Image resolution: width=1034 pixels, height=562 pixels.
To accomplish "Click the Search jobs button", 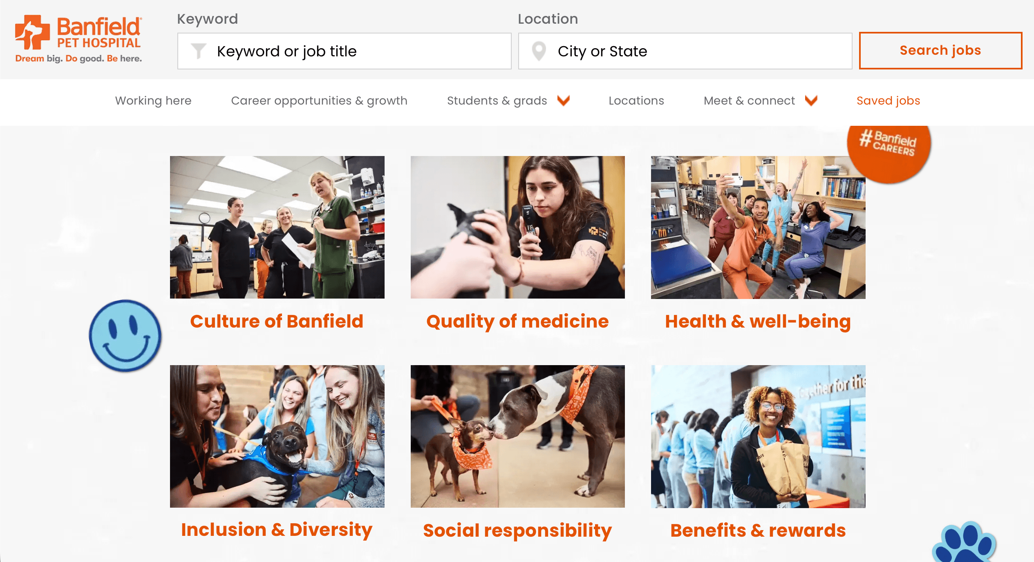I will (940, 51).
